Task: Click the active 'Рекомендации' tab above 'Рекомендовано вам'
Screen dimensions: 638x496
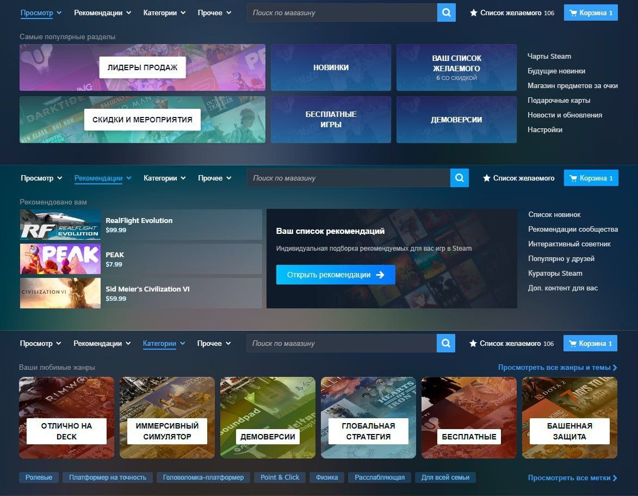Action: click(x=98, y=178)
